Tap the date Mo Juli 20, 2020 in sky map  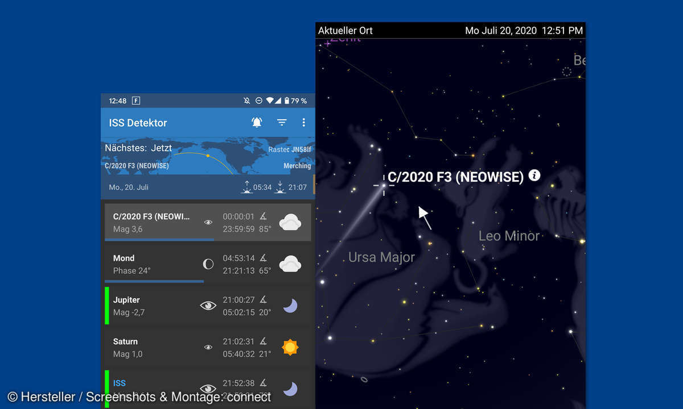coord(501,31)
